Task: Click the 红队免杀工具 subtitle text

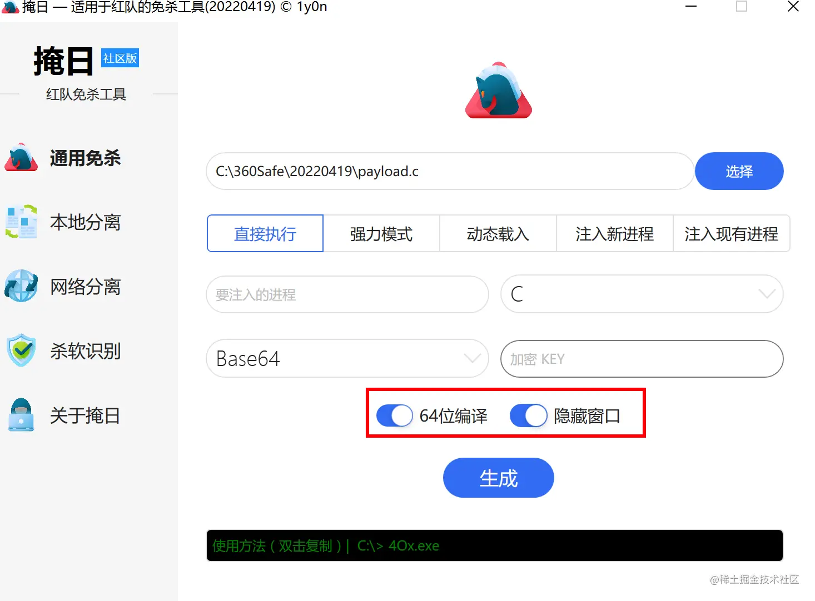Action: pos(86,94)
